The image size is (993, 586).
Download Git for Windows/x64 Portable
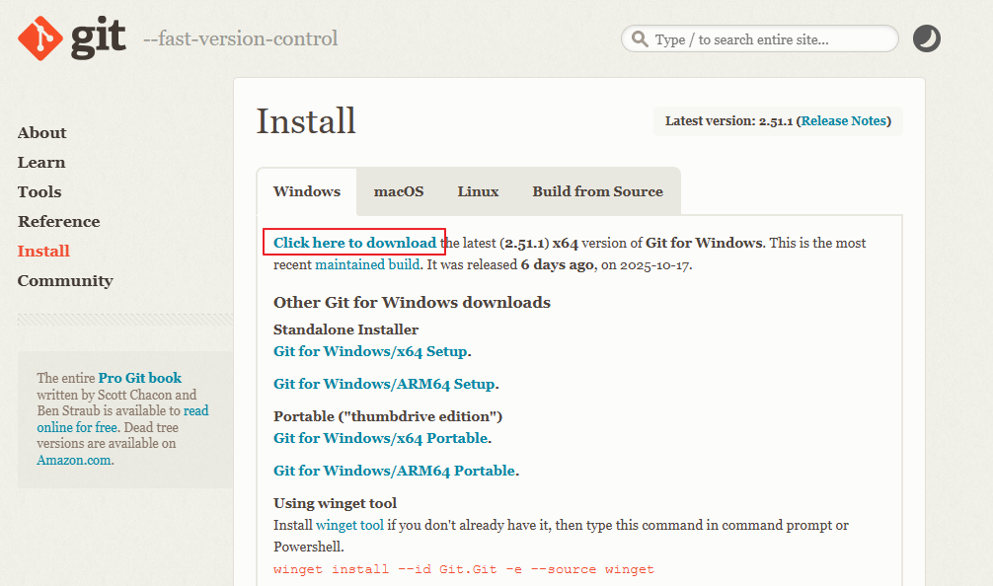coord(381,438)
